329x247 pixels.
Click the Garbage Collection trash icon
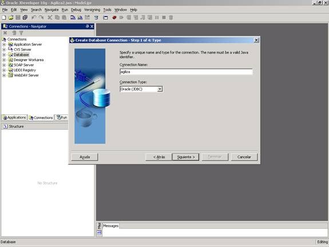pyautogui.click(x=171, y=17)
